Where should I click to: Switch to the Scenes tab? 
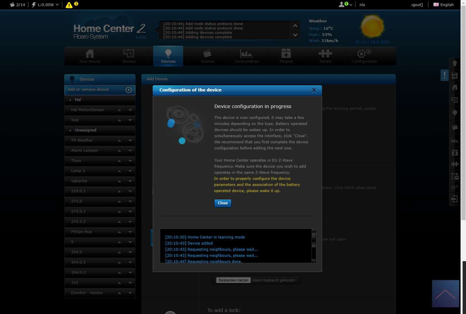207,56
